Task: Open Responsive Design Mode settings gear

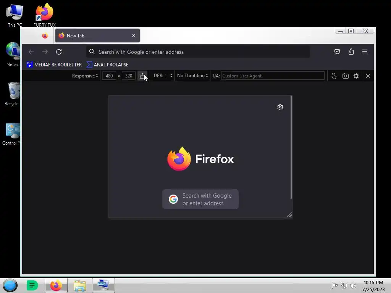Action: [x=356, y=76]
